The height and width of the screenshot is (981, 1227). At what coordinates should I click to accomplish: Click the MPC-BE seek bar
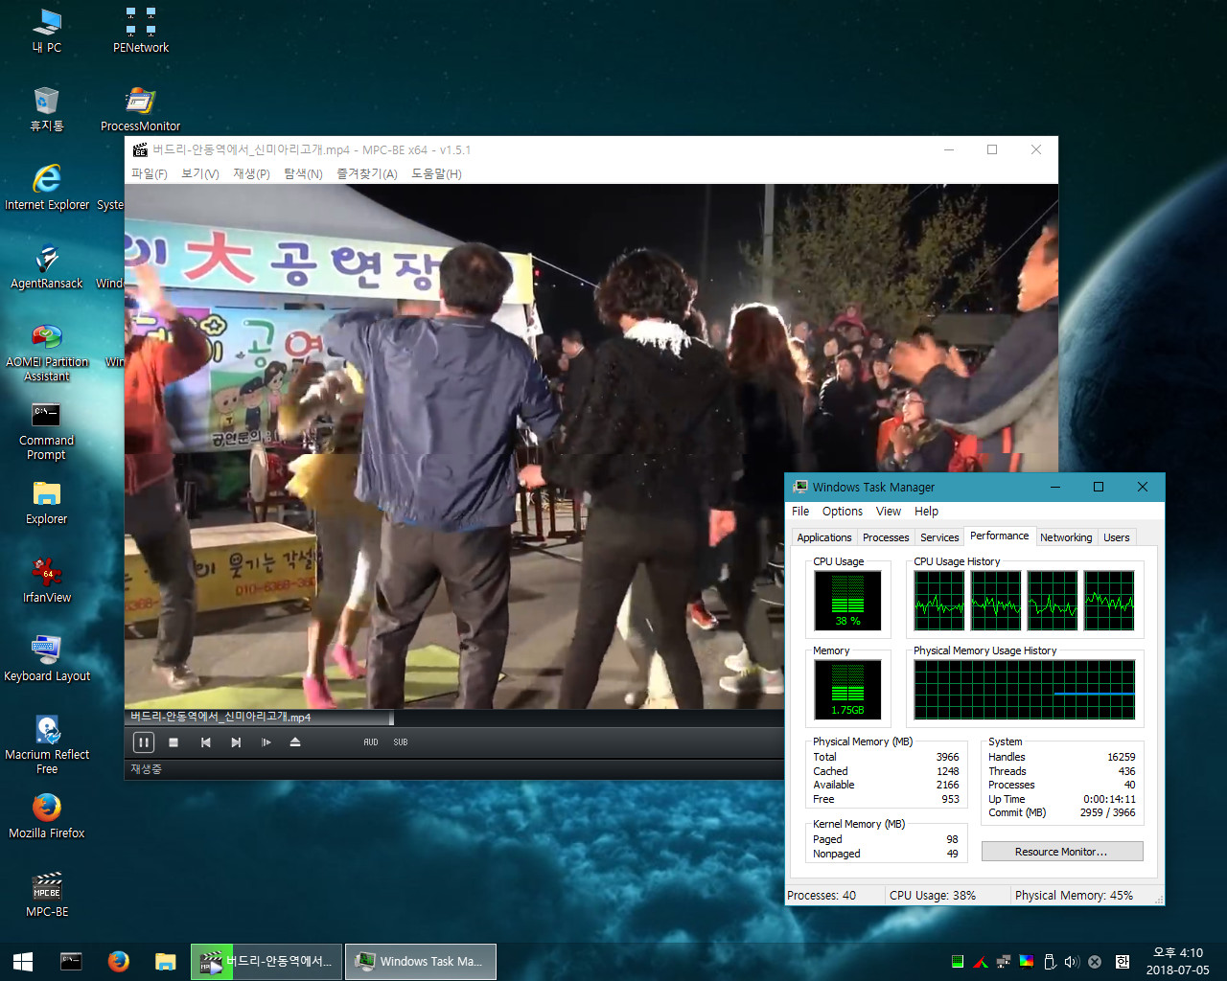454,717
